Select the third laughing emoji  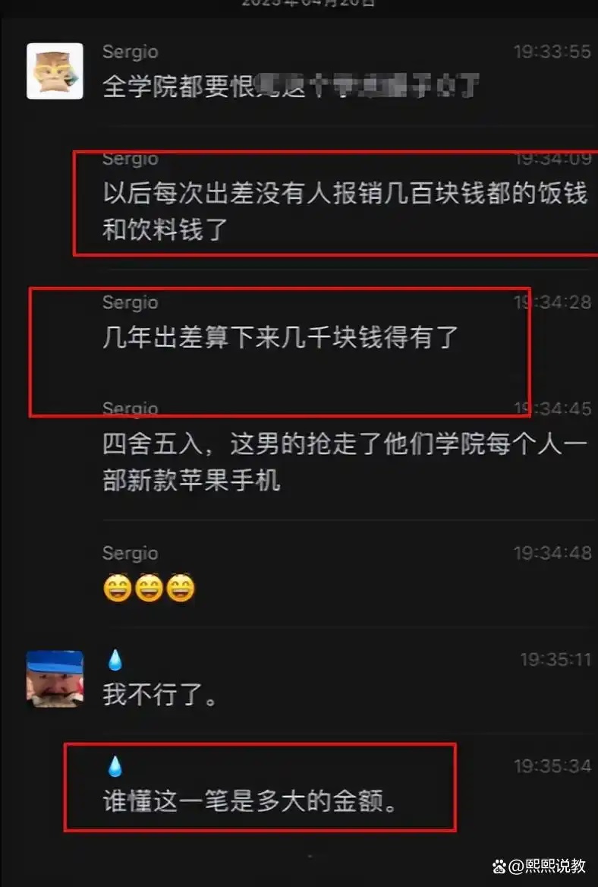[181, 589]
